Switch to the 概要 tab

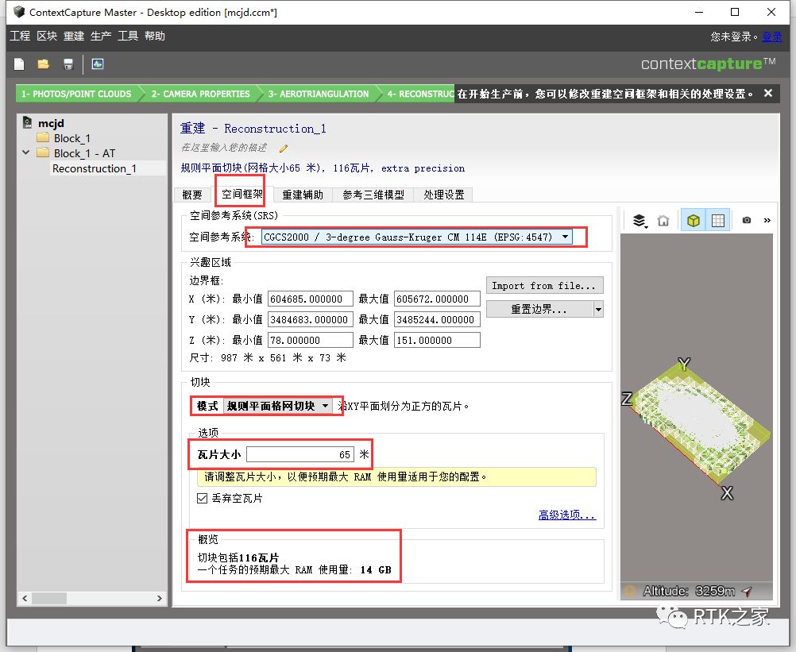192,195
